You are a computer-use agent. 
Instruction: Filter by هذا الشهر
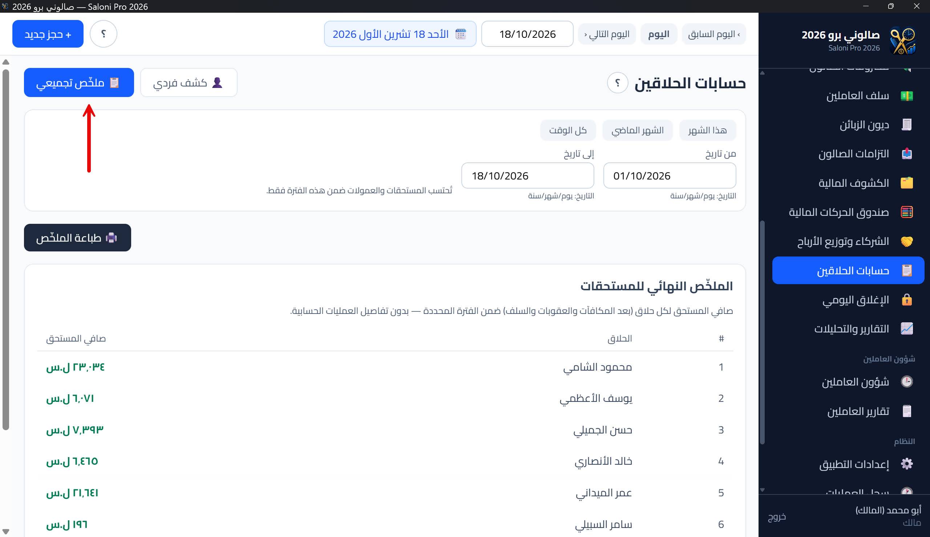click(x=707, y=130)
